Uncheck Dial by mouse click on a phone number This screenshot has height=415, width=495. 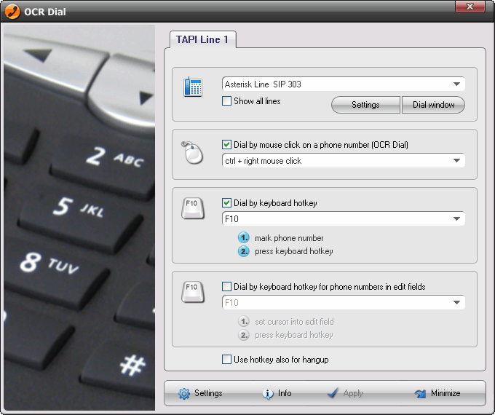(x=227, y=145)
